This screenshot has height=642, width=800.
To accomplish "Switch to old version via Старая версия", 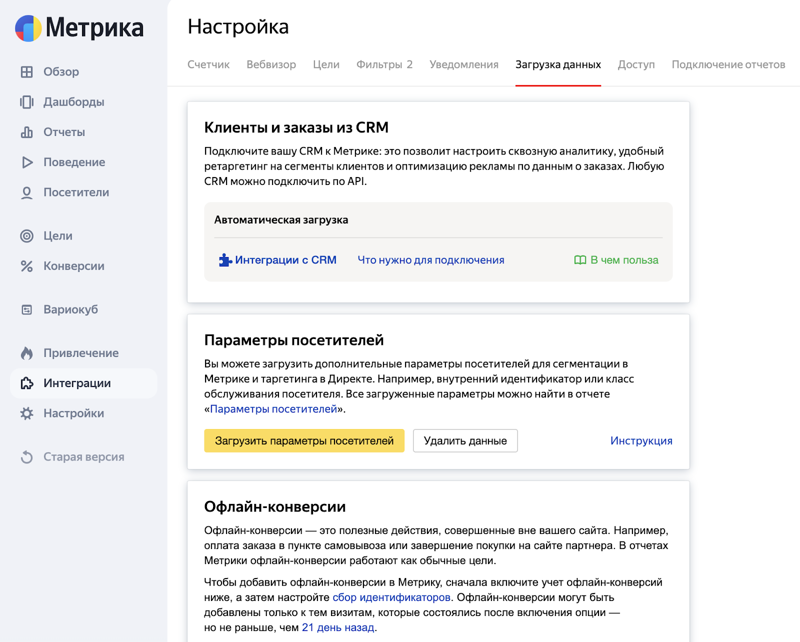I will click(84, 457).
